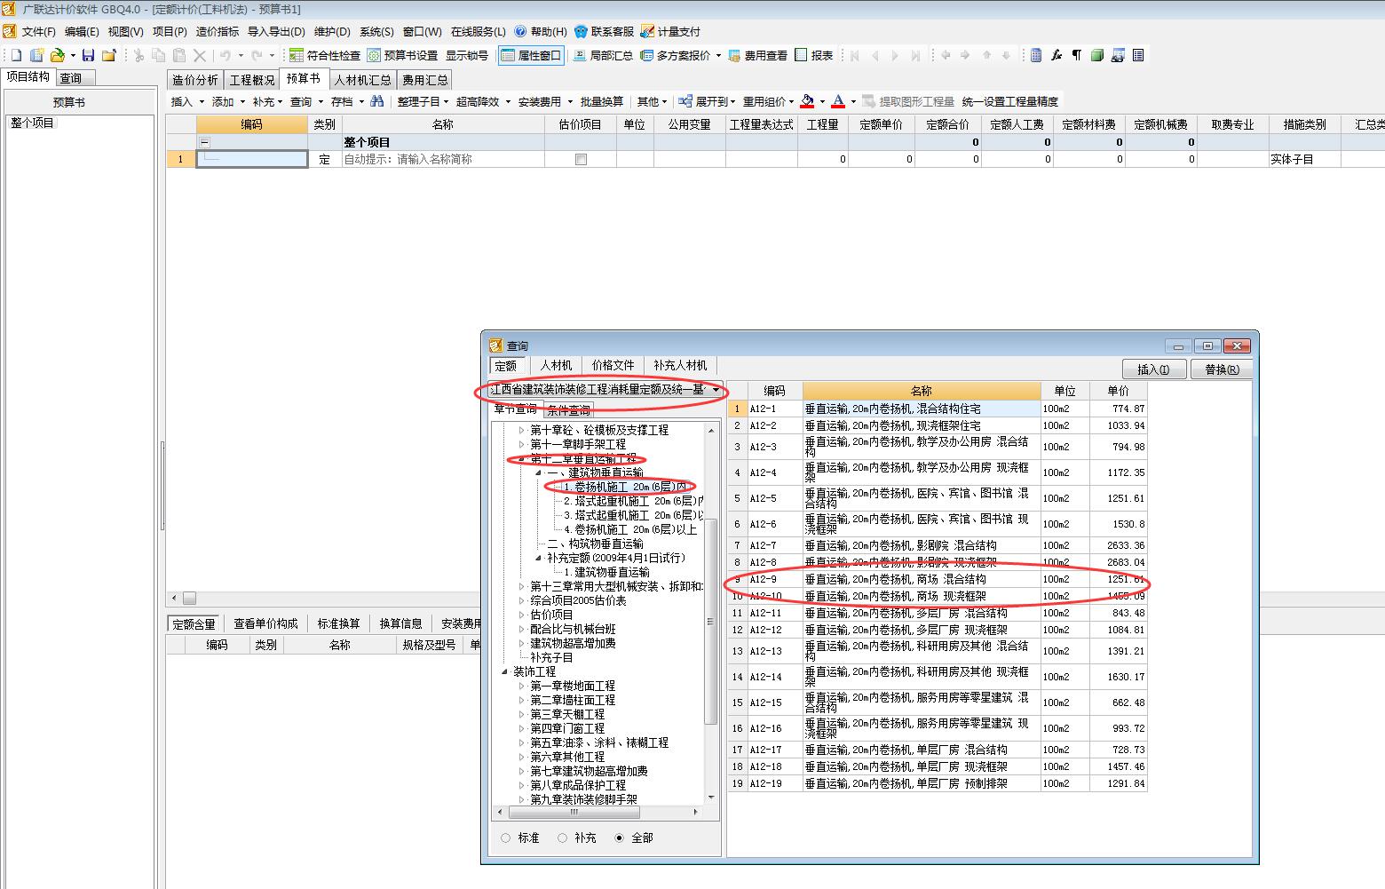This screenshot has height=889, width=1385.
Task: Click the 报表 report tool
Action: [814, 55]
